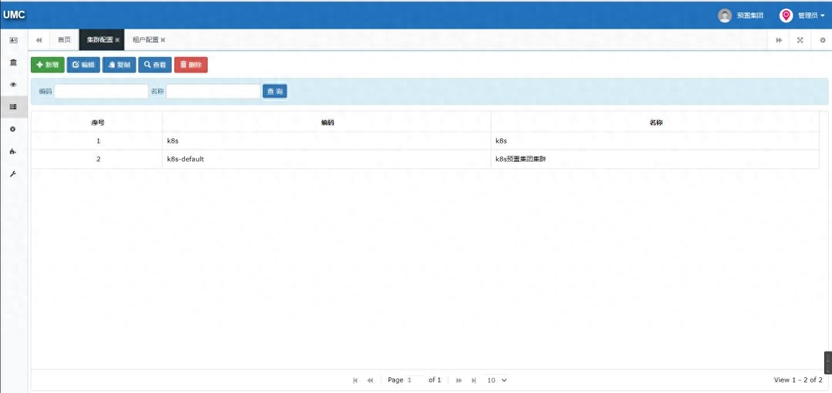Click the 查询 search button

(x=275, y=92)
